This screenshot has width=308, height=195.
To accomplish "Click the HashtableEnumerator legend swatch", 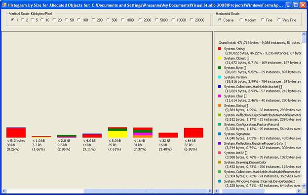I will point(220,172).
